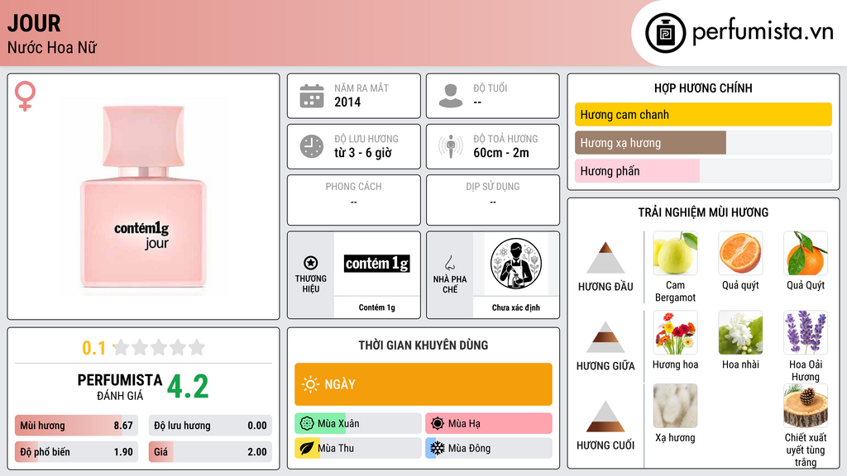
Task: Click the 60cm - 2m value
Action: click(x=501, y=153)
